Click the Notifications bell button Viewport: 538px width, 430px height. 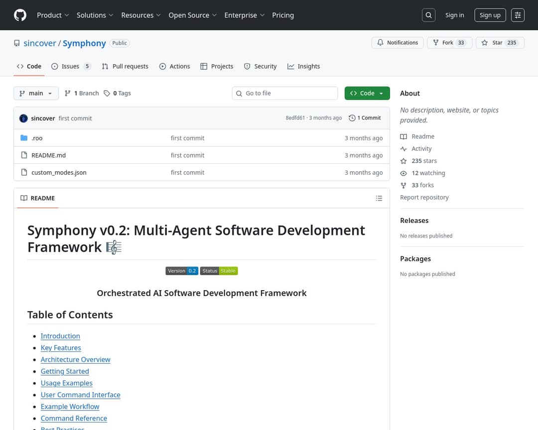click(398, 43)
